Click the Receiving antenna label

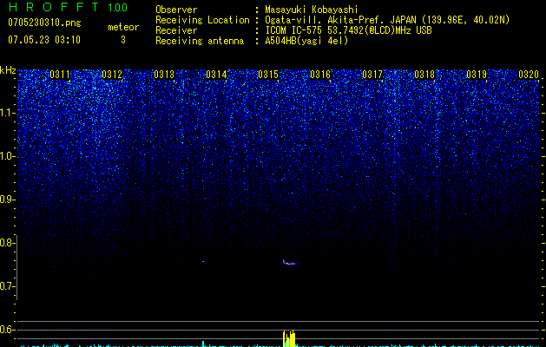pyautogui.click(x=200, y=41)
